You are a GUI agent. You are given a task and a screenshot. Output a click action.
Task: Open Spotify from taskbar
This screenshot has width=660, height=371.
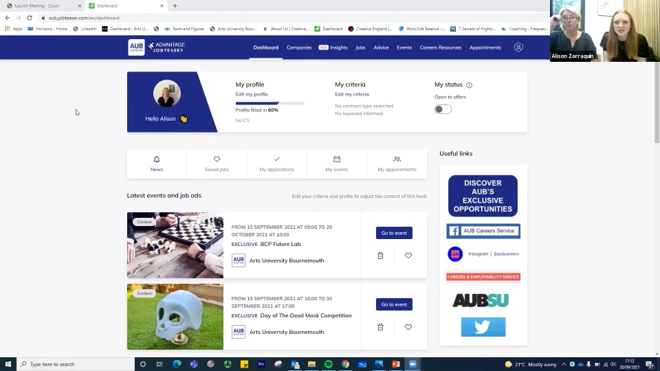(x=329, y=364)
